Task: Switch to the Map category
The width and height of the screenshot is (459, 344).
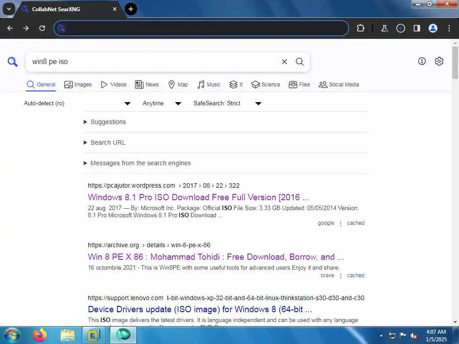Action: coord(178,85)
